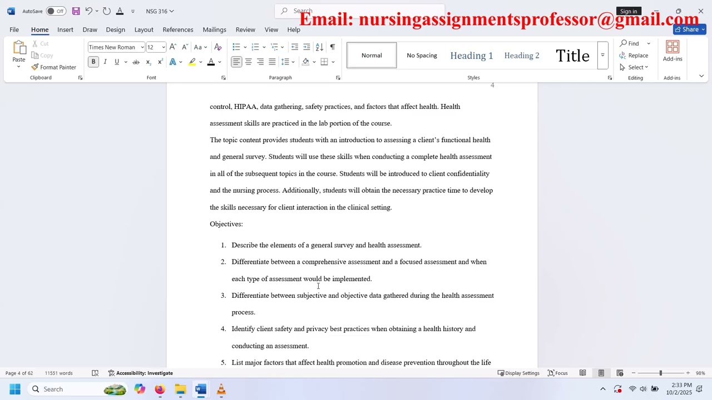
Task: Justify paragraph text
Action: (x=272, y=62)
